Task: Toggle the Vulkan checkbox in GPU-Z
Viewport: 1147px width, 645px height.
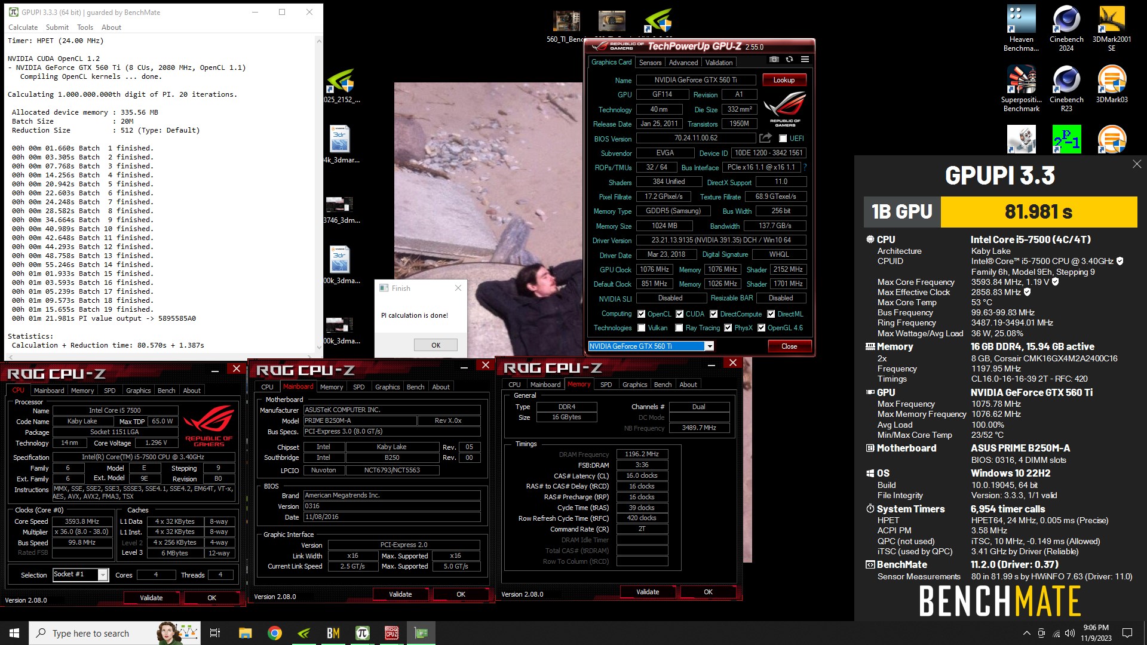Action: pyautogui.click(x=641, y=328)
